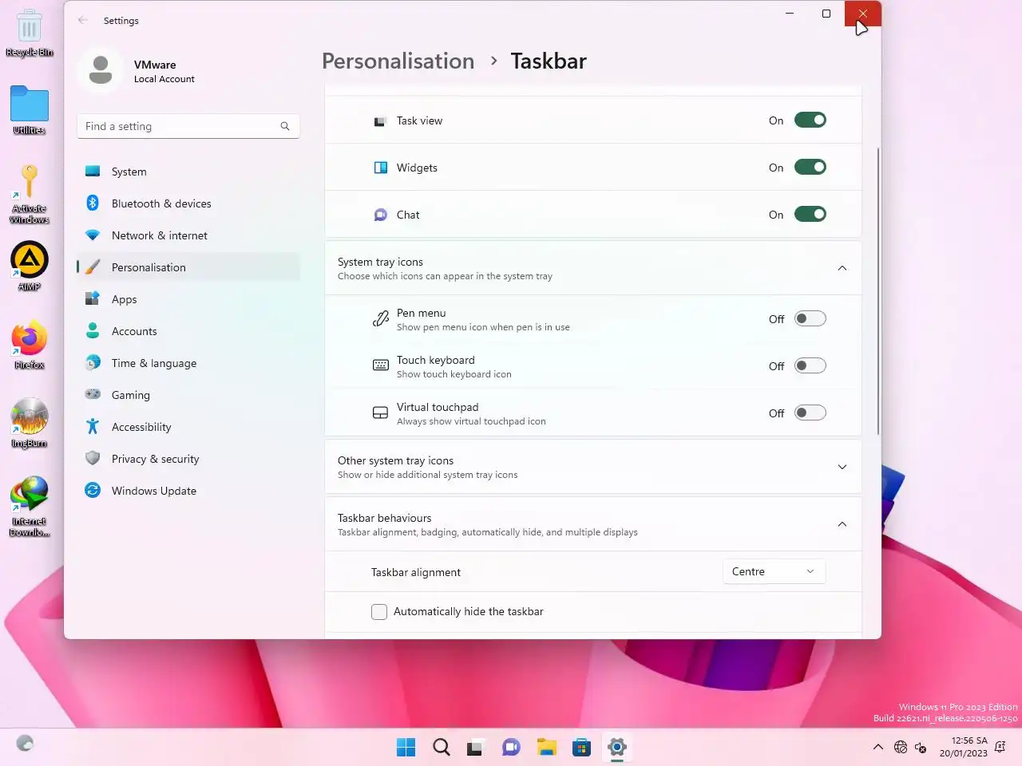The height and width of the screenshot is (766, 1022).
Task: Check Automatically hide the taskbar
Action: (x=379, y=612)
